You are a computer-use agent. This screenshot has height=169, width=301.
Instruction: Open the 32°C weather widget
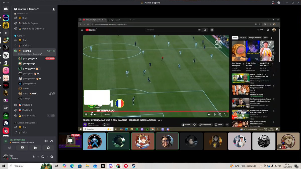coord(243,166)
